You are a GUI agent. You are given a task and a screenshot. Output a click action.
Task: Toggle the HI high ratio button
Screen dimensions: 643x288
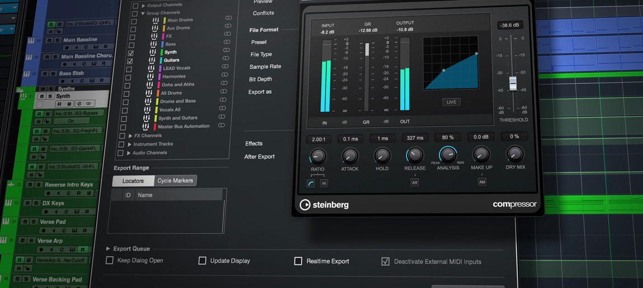(324, 183)
